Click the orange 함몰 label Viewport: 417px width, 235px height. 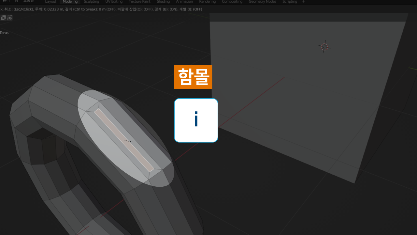click(x=193, y=77)
